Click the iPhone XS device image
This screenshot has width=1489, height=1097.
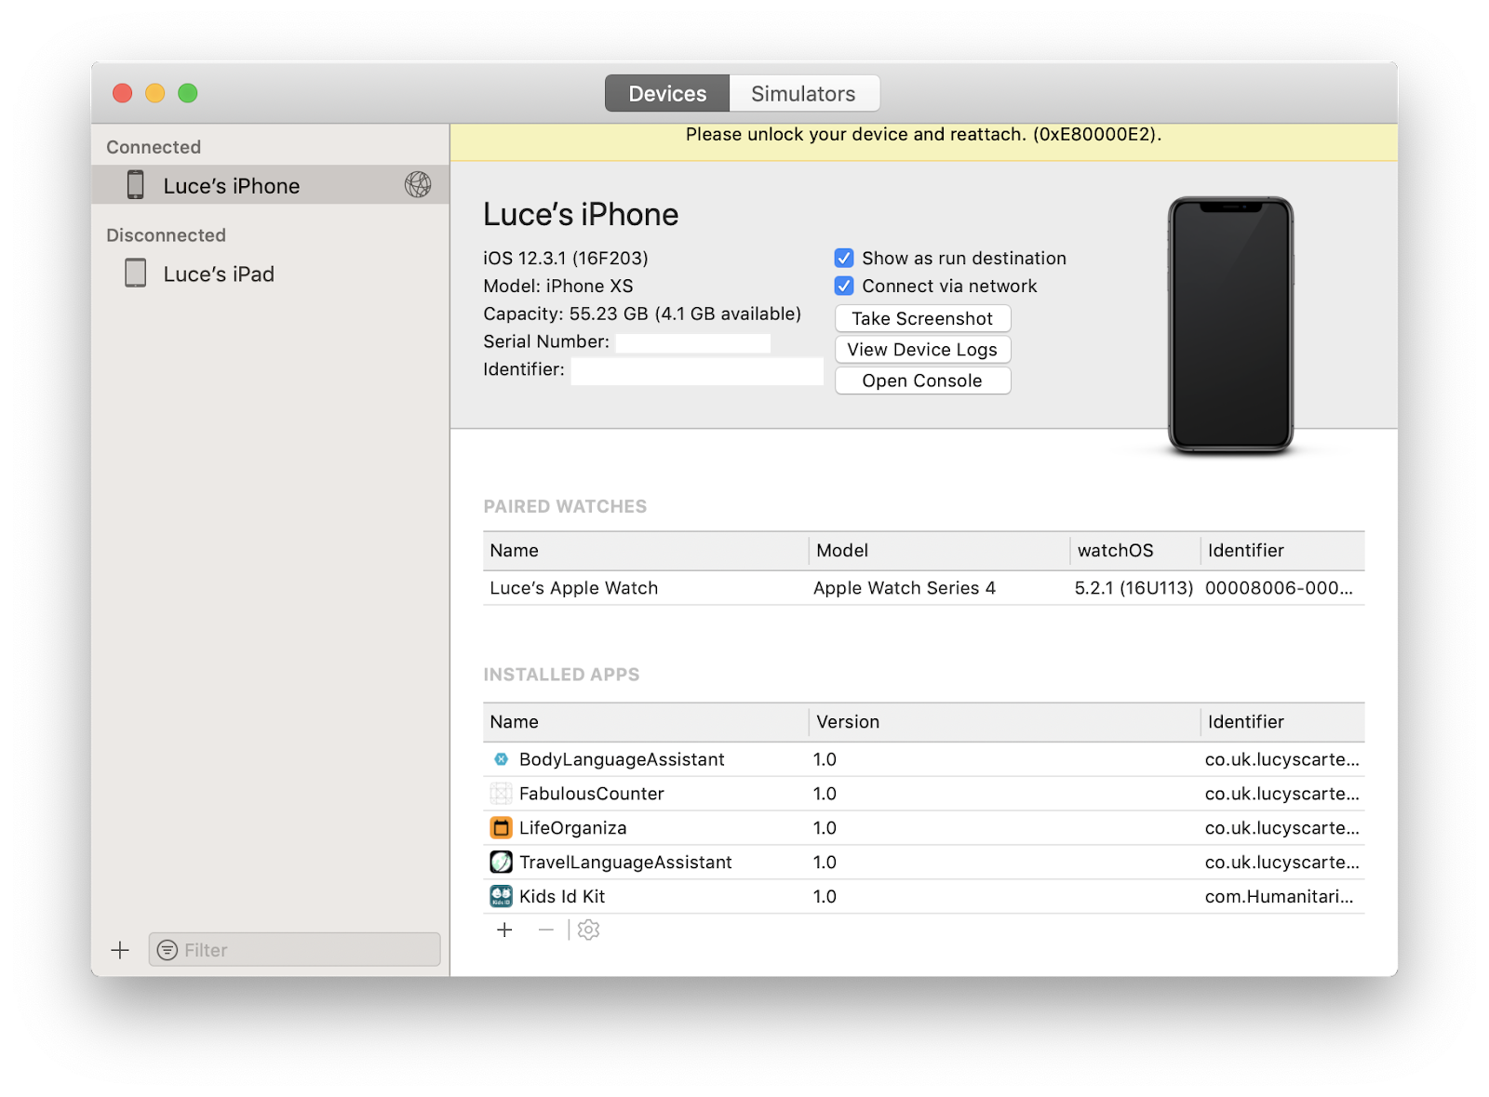point(1230,325)
